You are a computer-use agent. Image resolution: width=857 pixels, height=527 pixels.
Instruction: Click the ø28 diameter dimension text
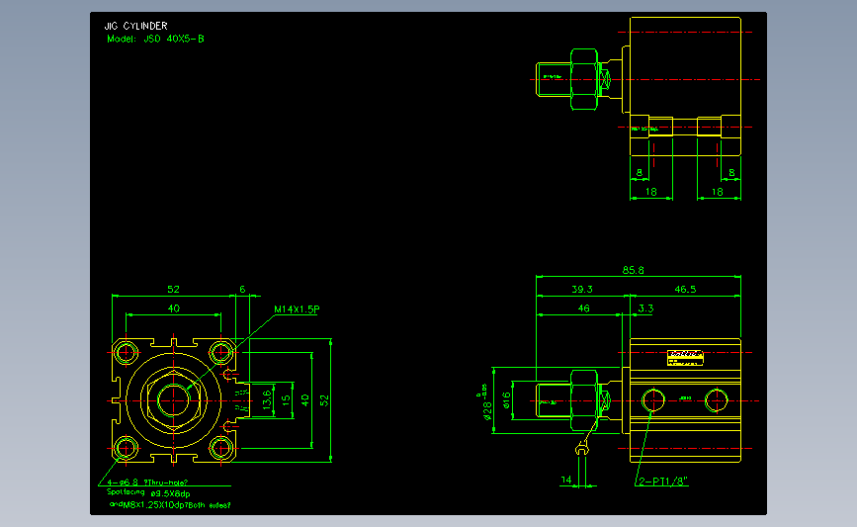coord(487,410)
